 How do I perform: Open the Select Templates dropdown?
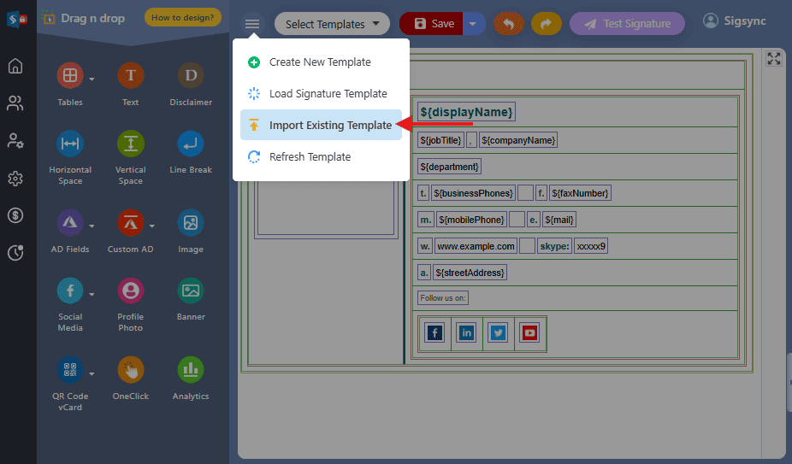332,24
